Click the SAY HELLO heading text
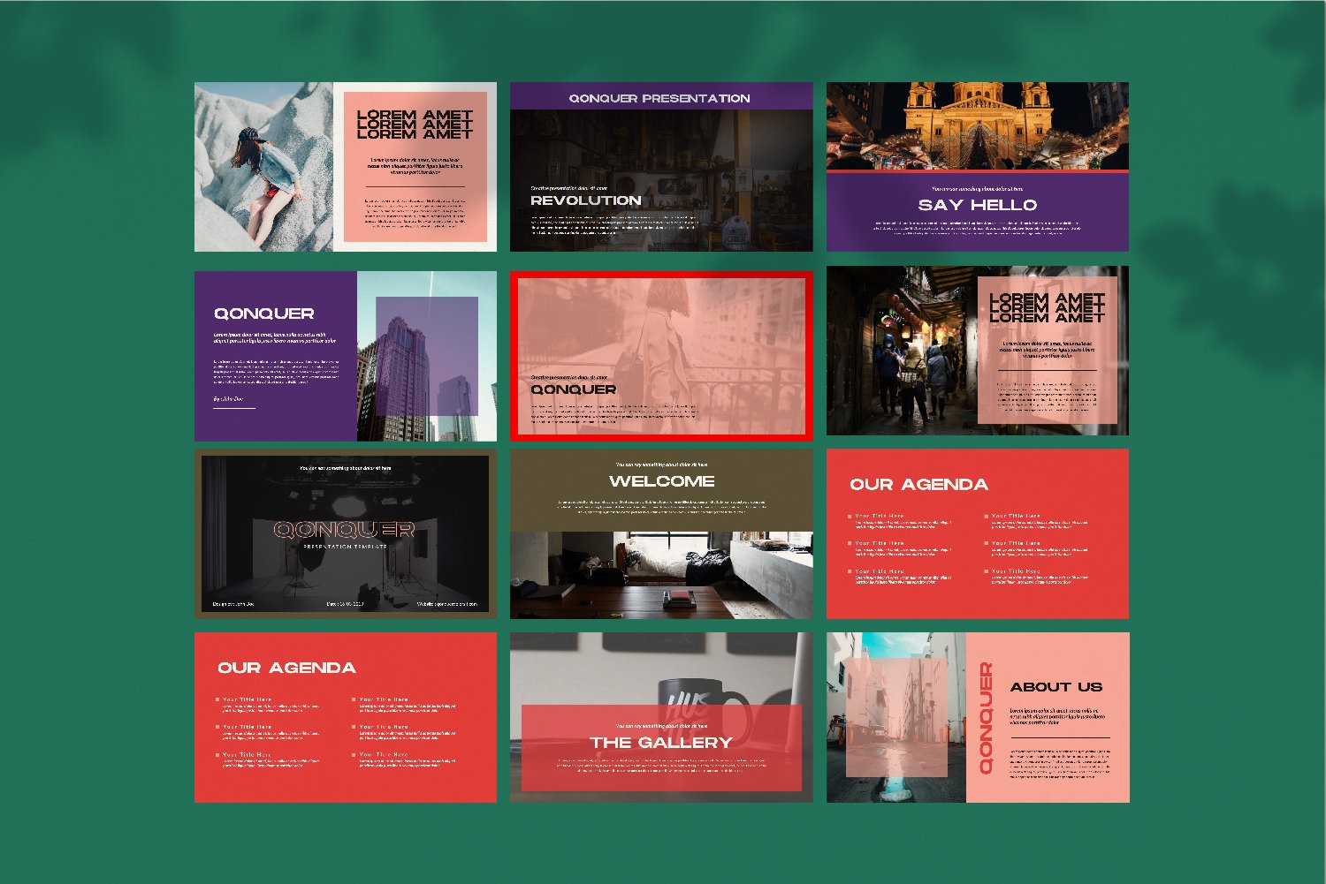The height and width of the screenshot is (884, 1326). [x=978, y=205]
